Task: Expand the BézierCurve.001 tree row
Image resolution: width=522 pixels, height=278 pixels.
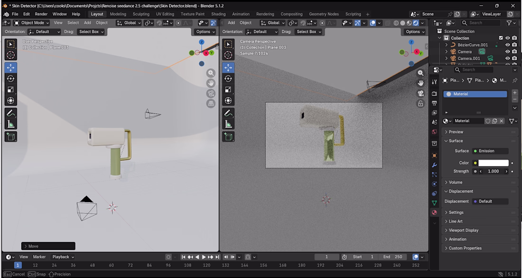Action: pos(447,45)
